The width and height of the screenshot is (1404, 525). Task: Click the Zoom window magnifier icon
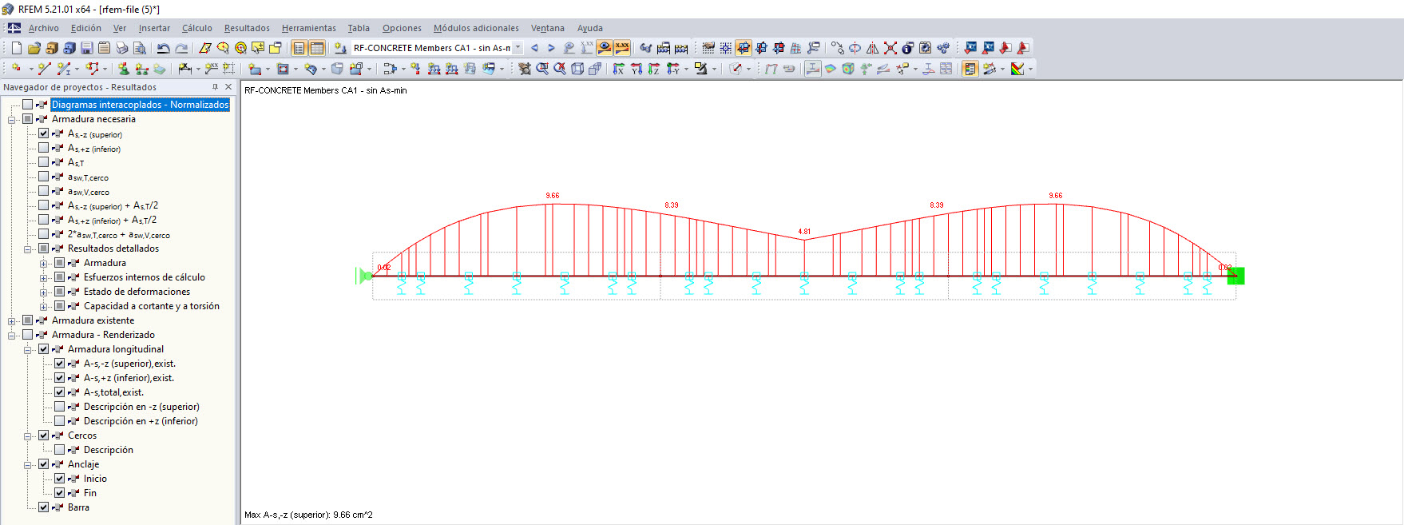(542, 69)
